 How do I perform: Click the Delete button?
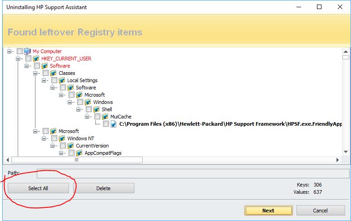[x=103, y=188]
